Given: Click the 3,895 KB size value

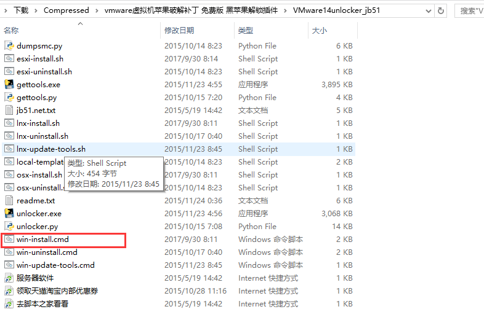Looking at the screenshot, I should (x=337, y=84).
